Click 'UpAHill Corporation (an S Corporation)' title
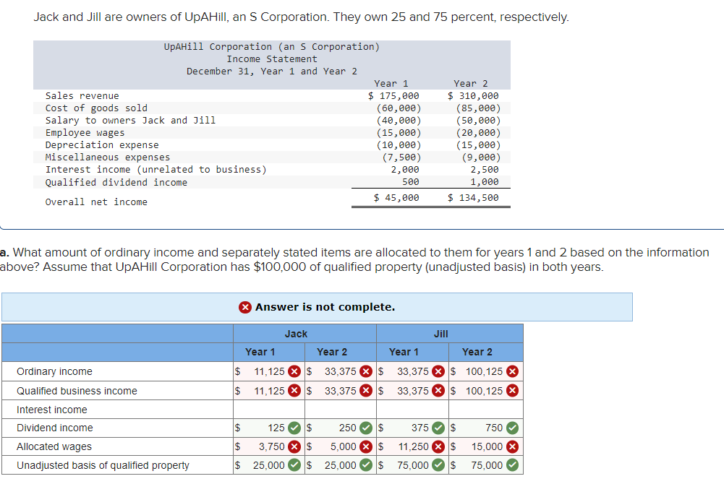 click(x=272, y=46)
